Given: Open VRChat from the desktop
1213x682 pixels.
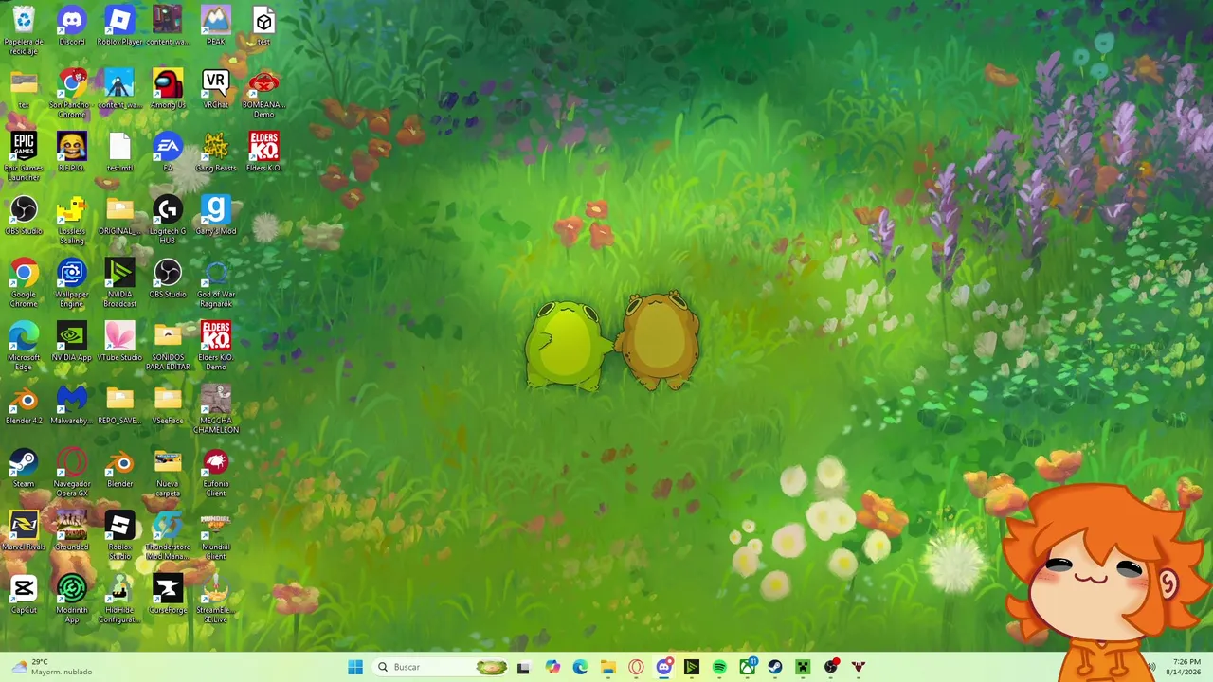Looking at the screenshot, I should [216, 89].
